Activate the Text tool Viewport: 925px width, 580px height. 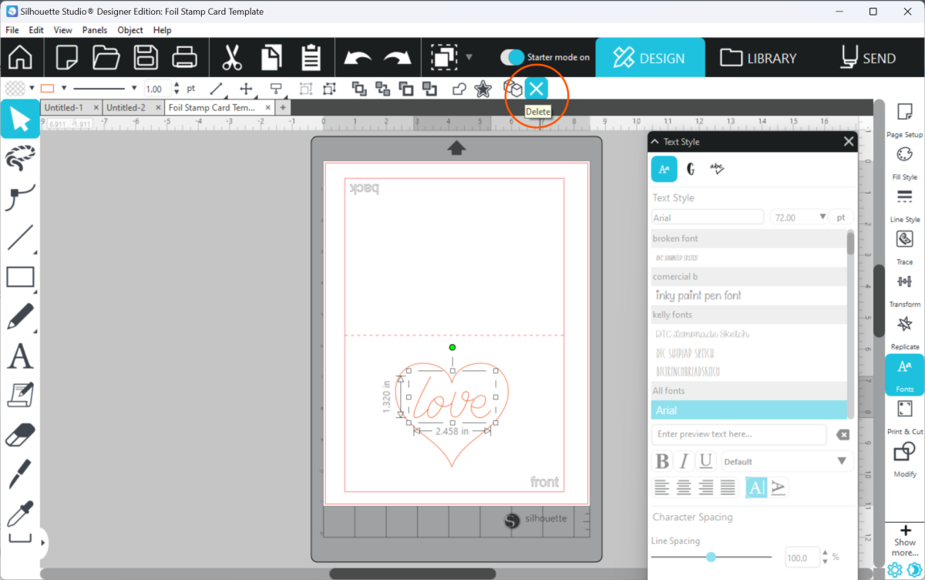coord(20,357)
